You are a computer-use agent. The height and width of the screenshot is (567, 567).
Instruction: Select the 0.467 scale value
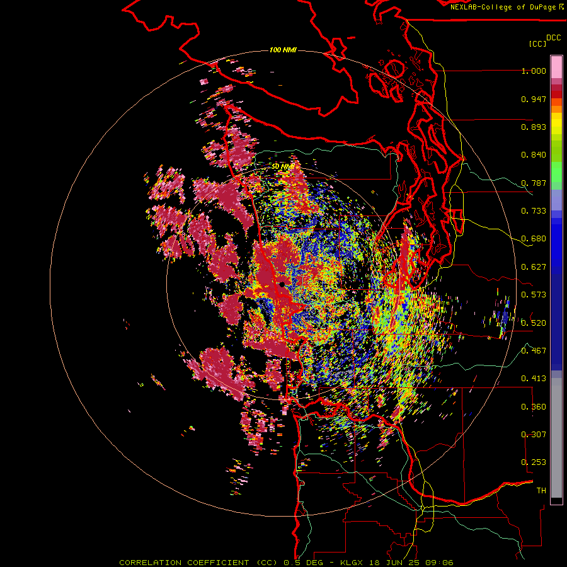coord(534,351)
